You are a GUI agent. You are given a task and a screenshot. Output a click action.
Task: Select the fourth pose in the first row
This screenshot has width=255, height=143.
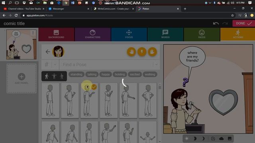[109, 100]
